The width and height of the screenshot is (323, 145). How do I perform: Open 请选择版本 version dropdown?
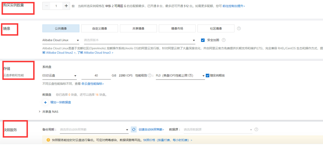pyautogui.click(x=139, y=40)
